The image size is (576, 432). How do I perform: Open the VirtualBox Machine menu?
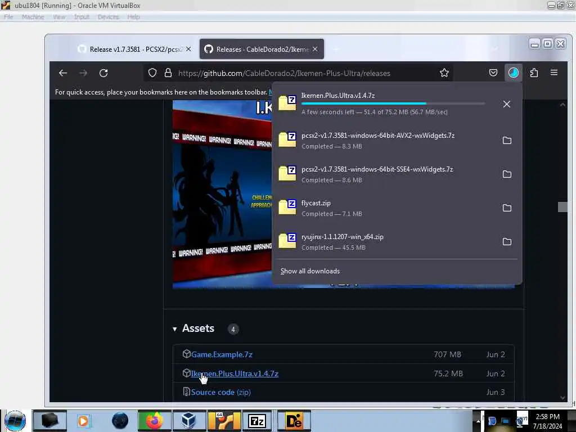(33, 17)
